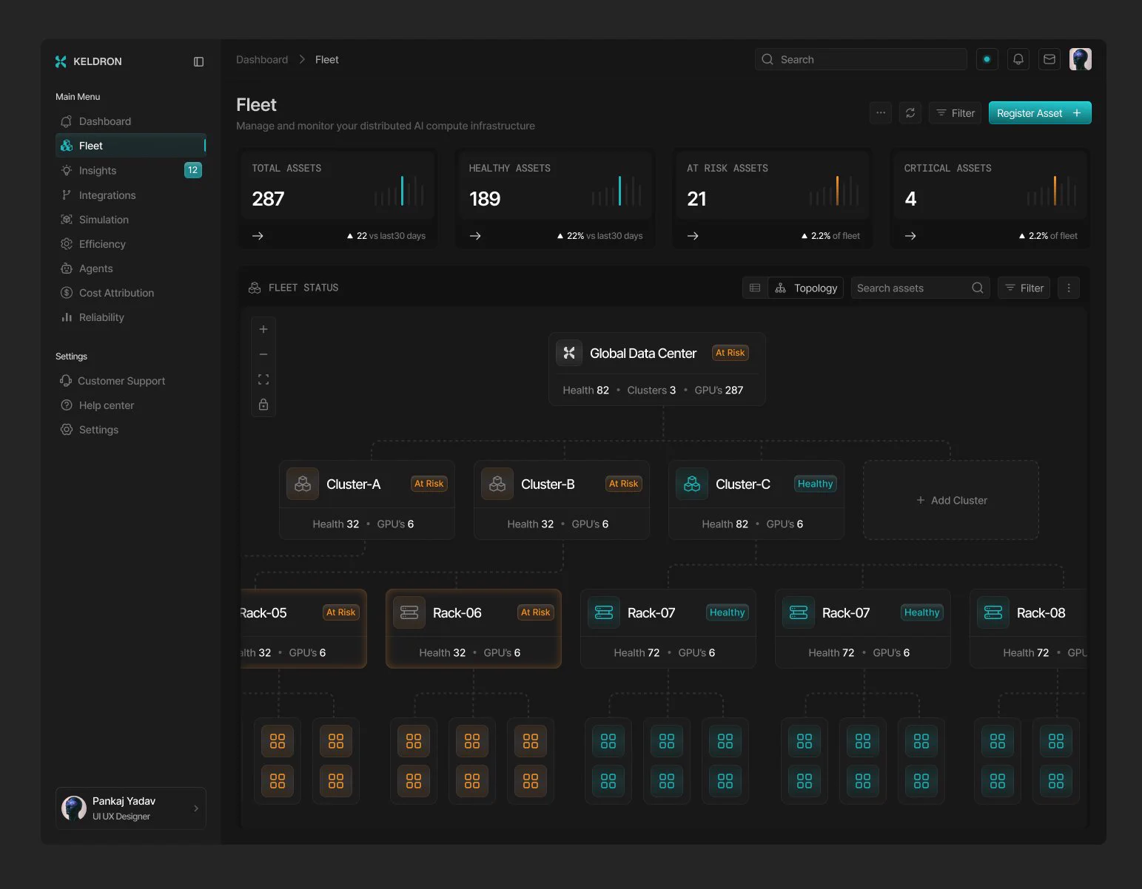Go to Dashboard breadcrumb
The height and width of the screenshot is (889, 1142).
[262, 60]
